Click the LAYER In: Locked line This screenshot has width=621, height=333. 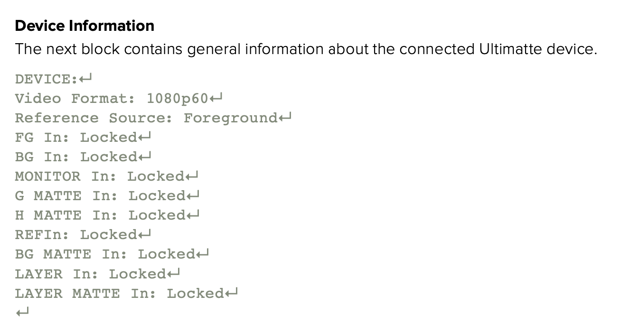click(90, 274)
